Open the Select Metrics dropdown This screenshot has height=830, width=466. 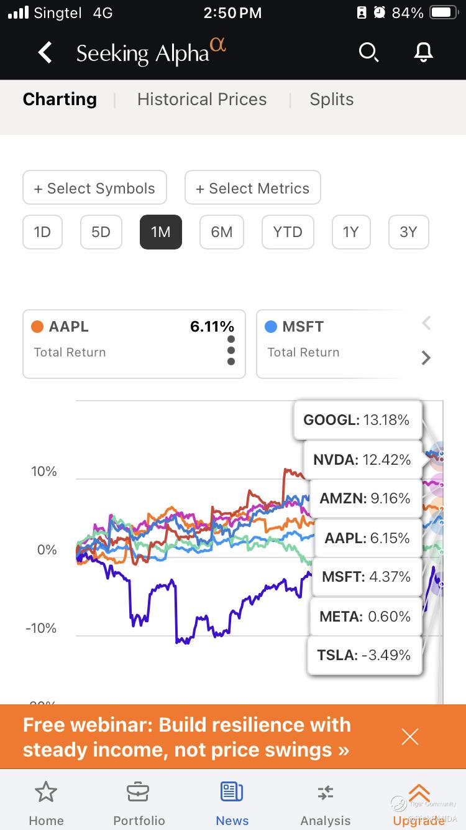[x=253, y=188]
